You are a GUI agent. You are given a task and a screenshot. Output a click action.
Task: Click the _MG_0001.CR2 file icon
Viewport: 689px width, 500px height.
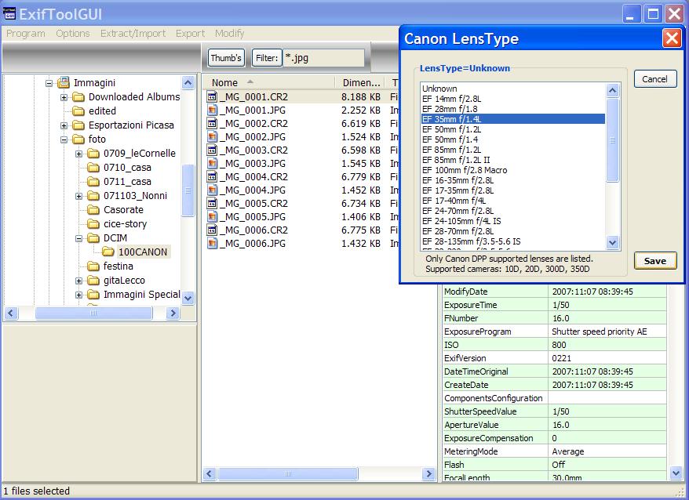(x=212, y=97)
